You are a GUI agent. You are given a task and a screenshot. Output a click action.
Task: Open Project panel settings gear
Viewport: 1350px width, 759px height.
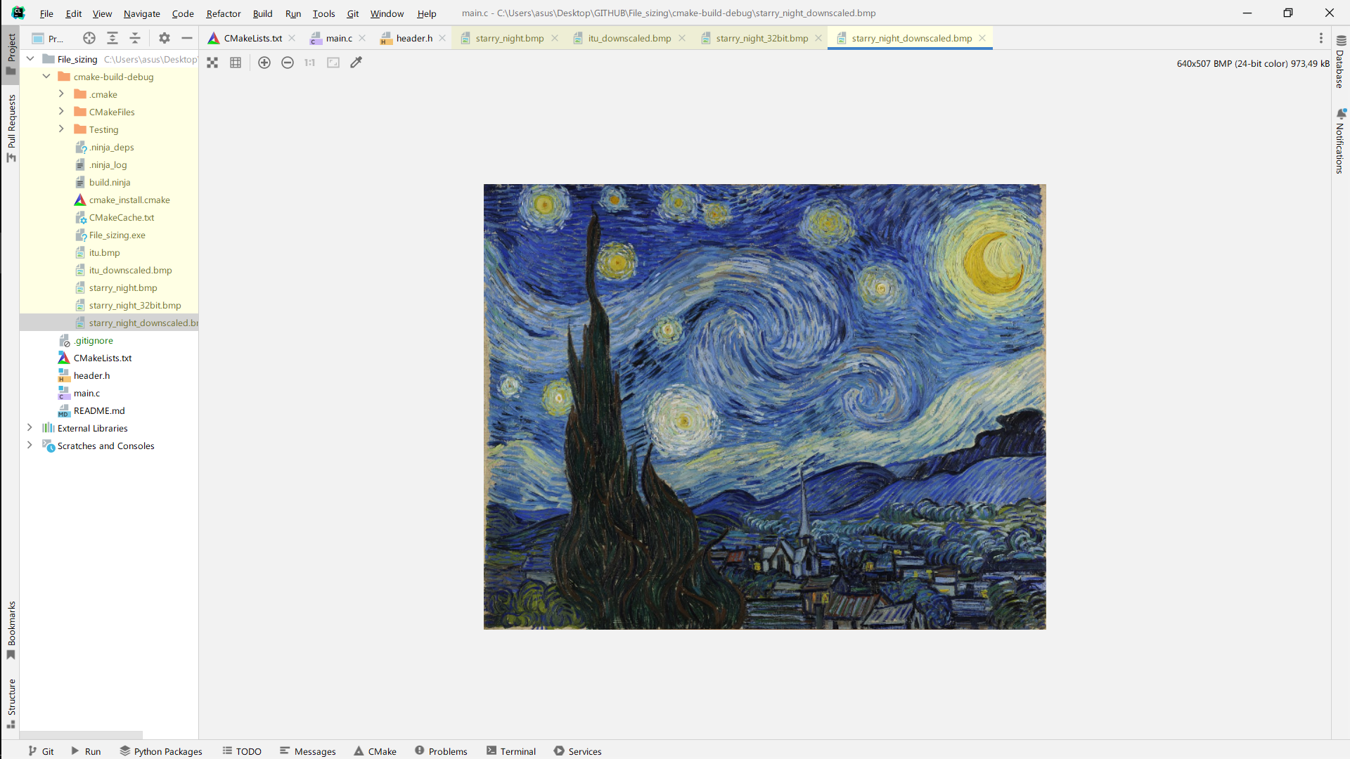(x=165, y=38)
